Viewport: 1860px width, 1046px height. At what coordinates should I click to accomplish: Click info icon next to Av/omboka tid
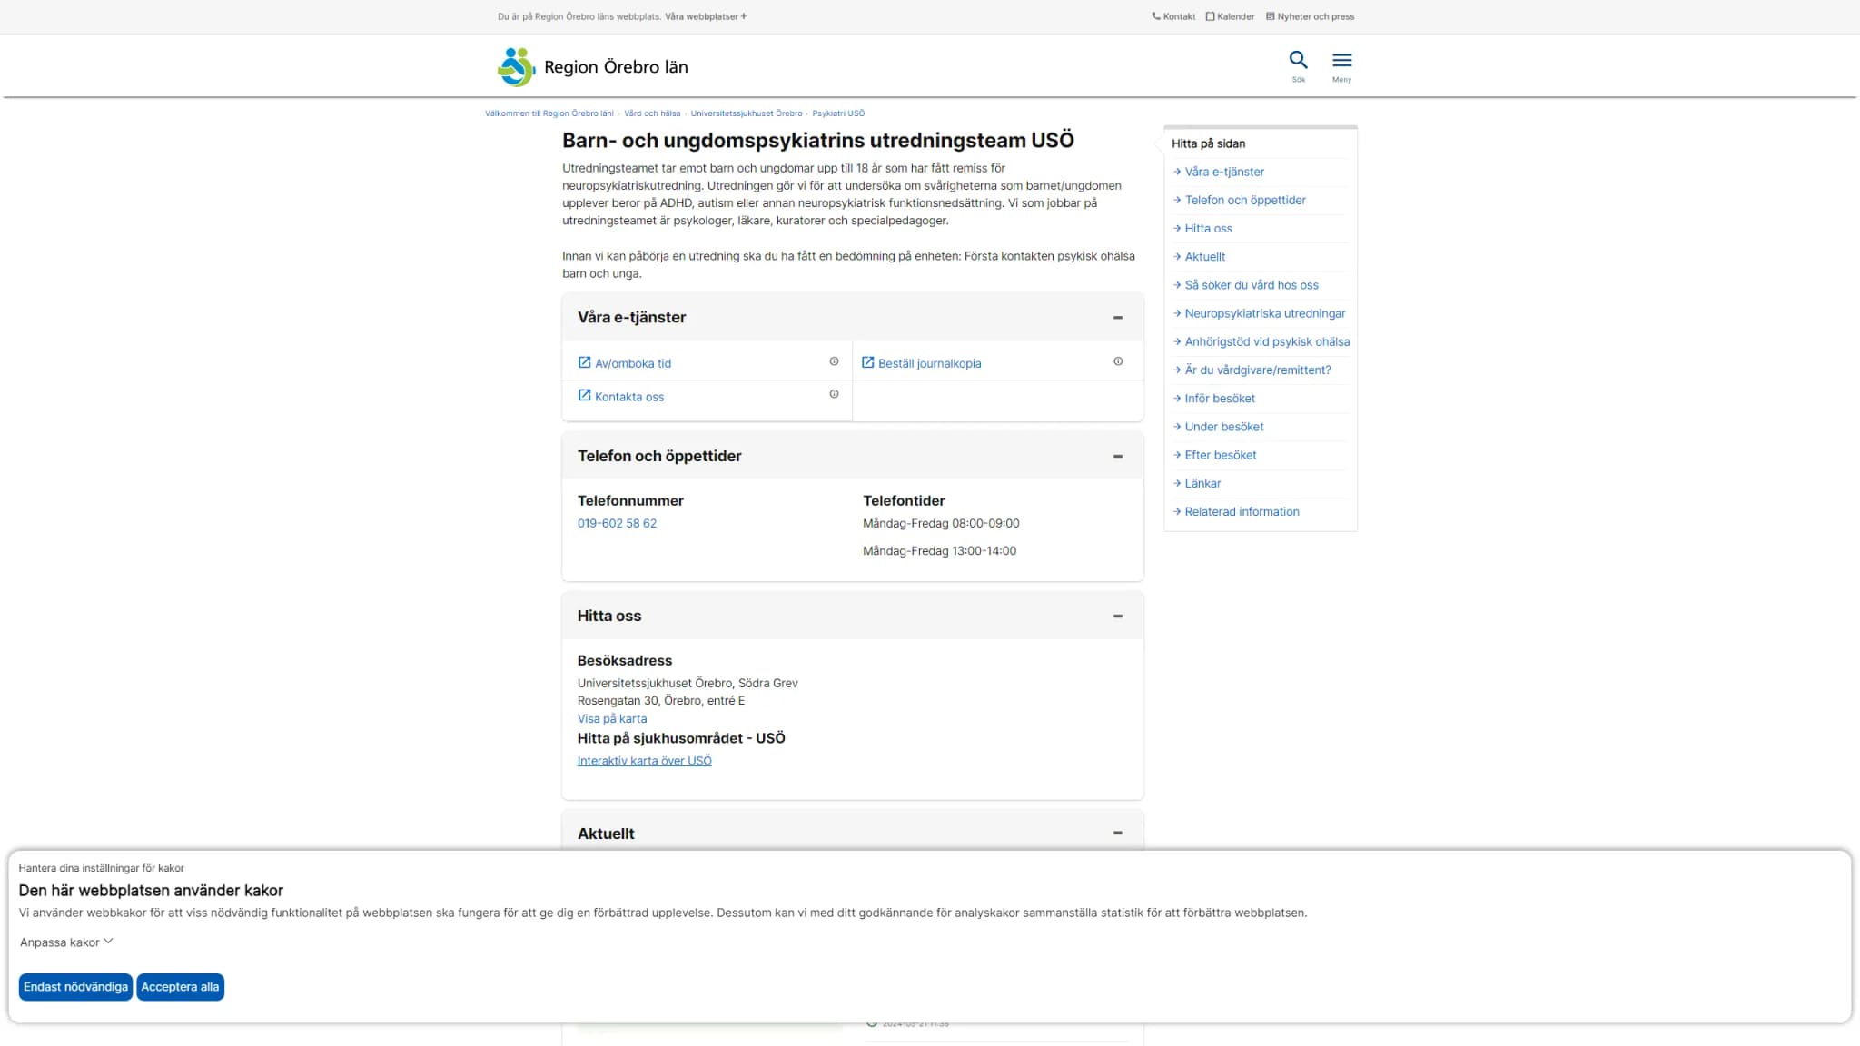834,361
